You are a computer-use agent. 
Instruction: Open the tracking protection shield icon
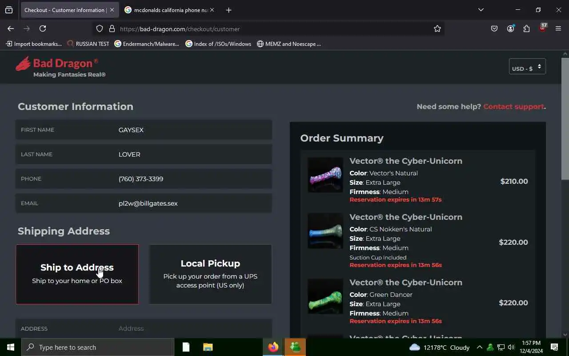[x=100, y=28]
